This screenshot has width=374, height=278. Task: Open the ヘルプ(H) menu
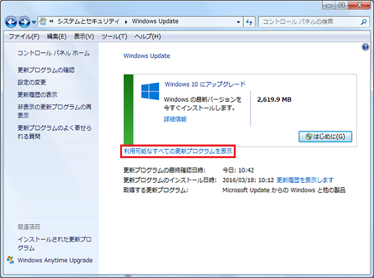tap(147, 36)
